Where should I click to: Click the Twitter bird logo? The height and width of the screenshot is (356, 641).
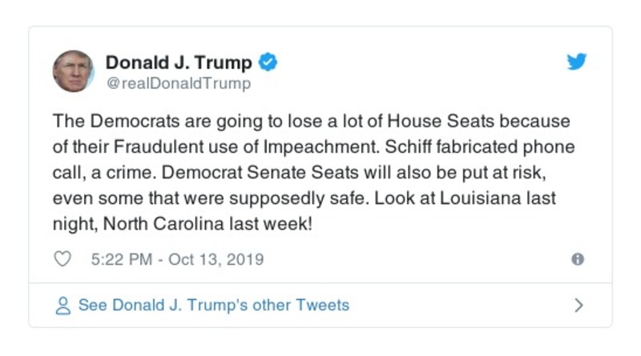coord(577,62)
